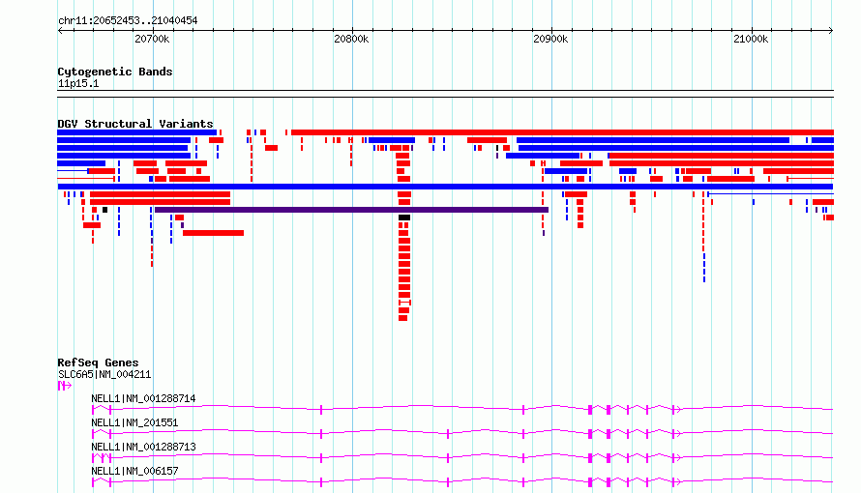Click the red variant with whisker end caps in the stack

(x=404, y=303)
